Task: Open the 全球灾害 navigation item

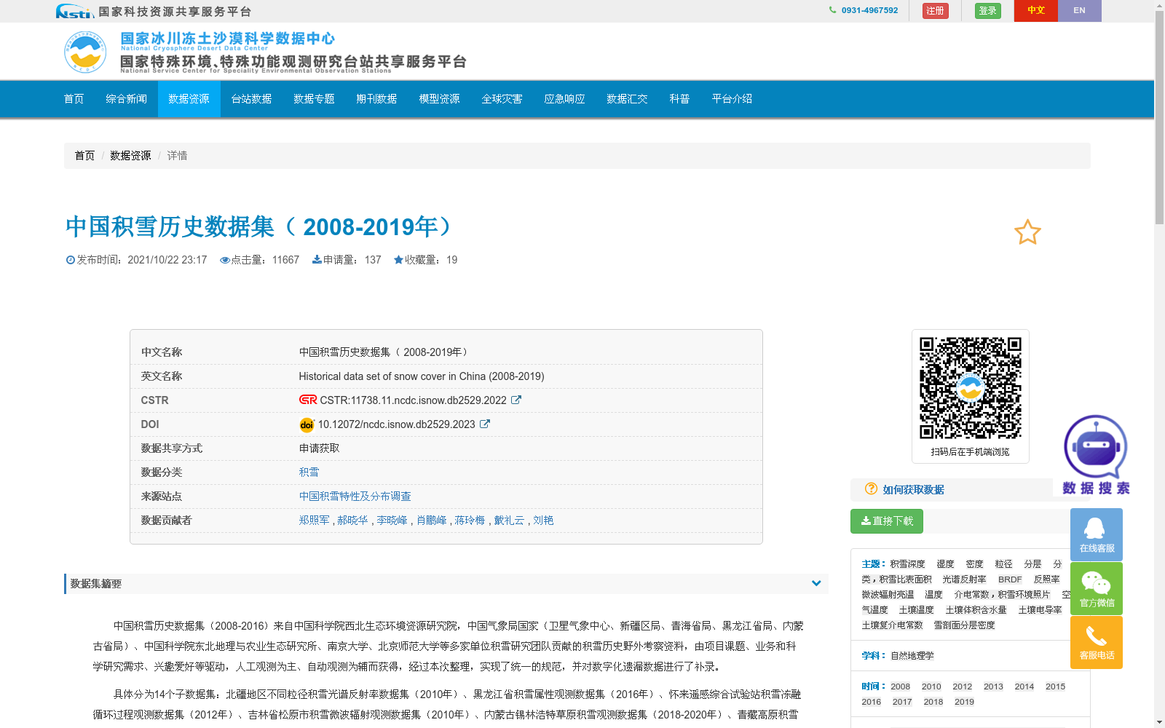Action: click(x=502, y=99)
